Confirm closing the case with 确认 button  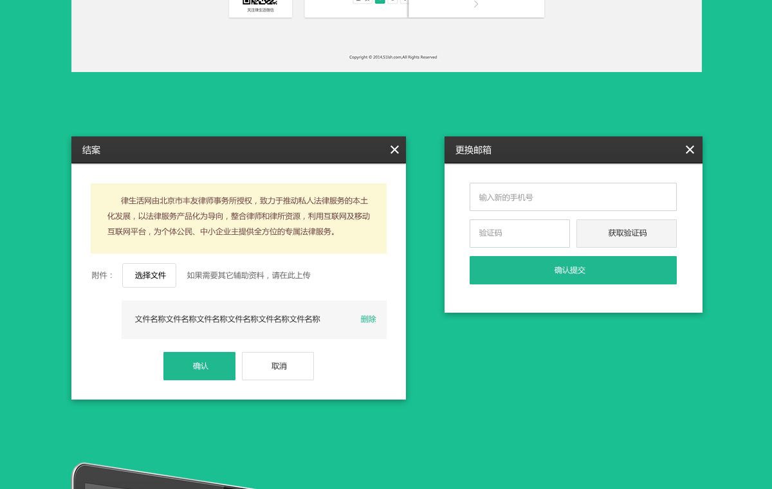(199, 366)
